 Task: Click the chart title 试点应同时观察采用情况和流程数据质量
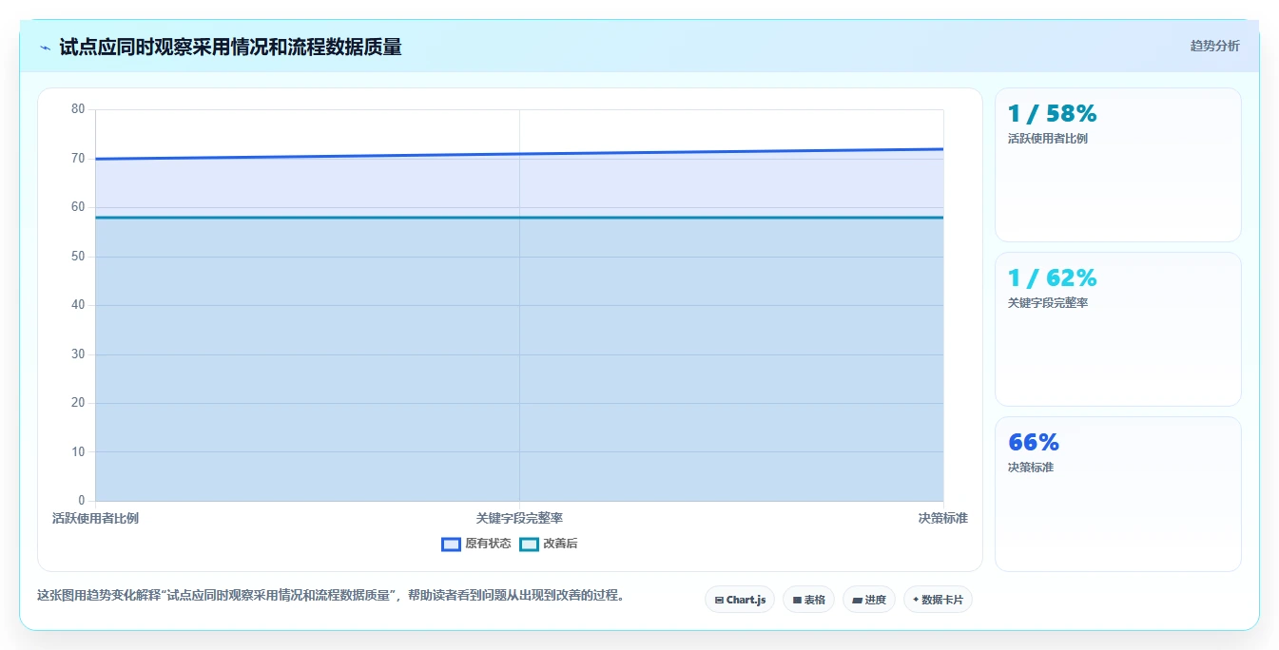click(230, 47)
